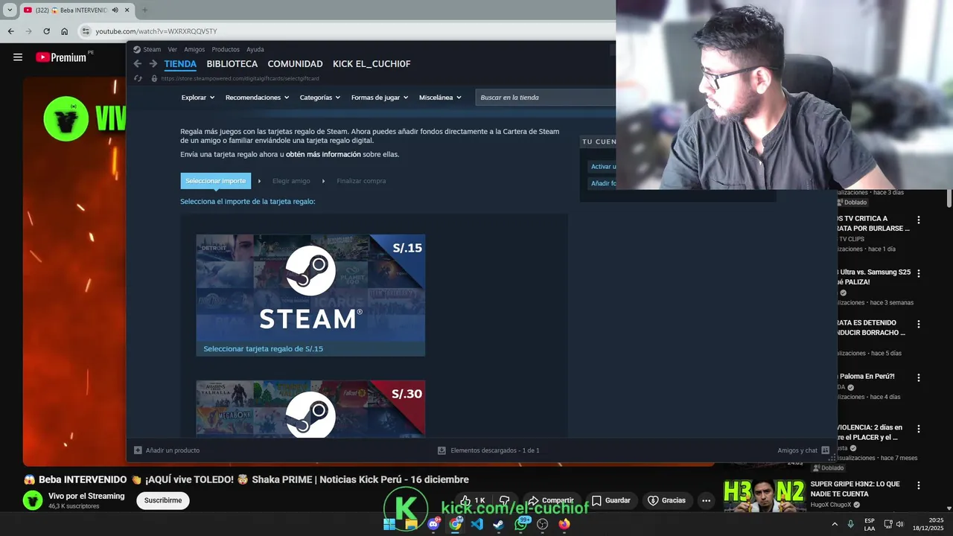This screenshot has height=536, width=953.
Task: Open options for Paloma En Perú video
Action: tap(919, 377)
